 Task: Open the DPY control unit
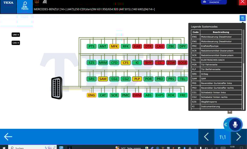click(x=183, y=46)
